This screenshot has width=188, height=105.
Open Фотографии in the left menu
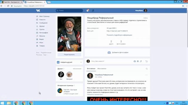[43, 33]
